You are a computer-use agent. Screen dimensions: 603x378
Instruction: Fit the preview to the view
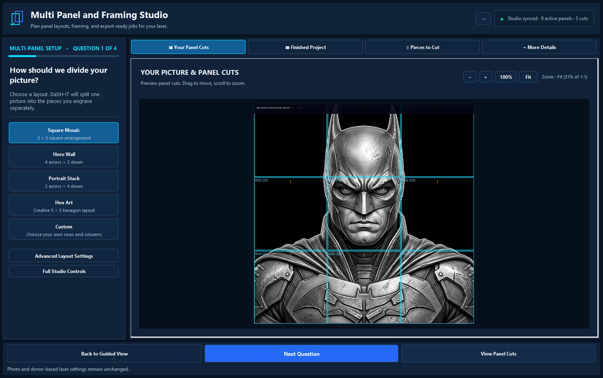tap(528, 77)
